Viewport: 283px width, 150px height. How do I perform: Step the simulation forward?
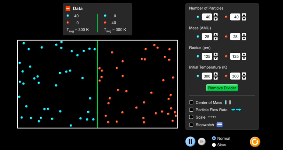[x=202, y=142]
